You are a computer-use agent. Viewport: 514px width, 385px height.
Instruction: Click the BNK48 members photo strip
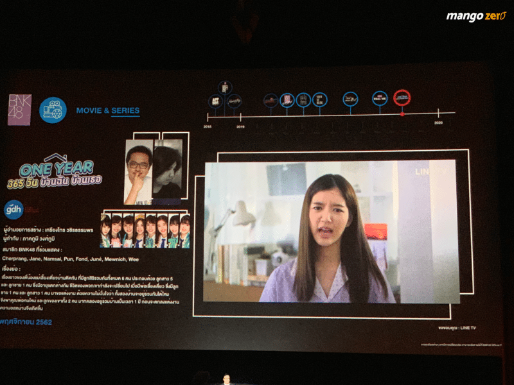(x=145, y=230)
